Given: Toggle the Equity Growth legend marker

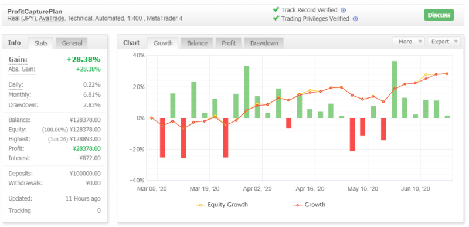Looking at the screenshot, I should pyautogui.click(x=200, y=205).
